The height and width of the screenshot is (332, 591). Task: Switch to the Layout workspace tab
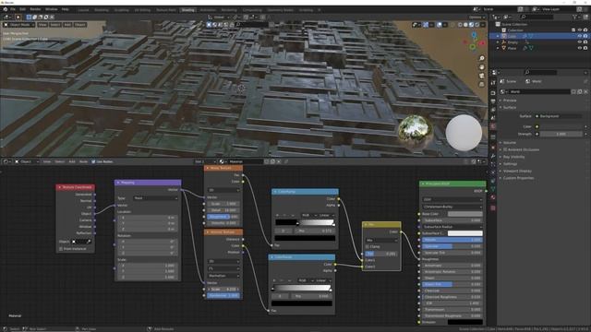point(83,10)
